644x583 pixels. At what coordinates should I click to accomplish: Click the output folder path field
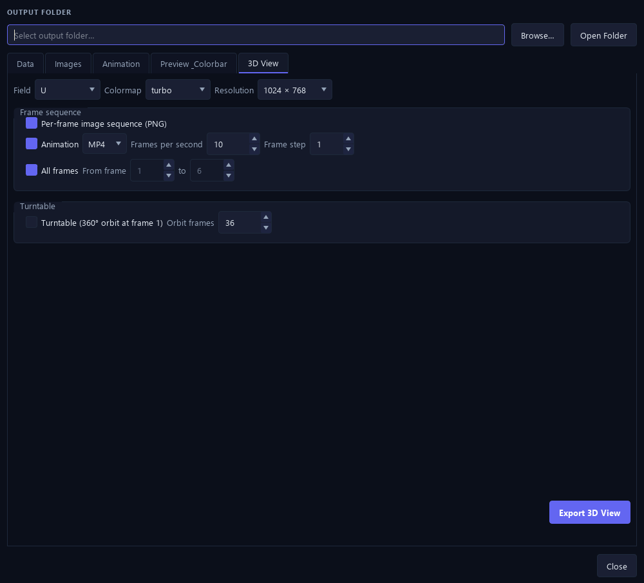tap(256, 35)
